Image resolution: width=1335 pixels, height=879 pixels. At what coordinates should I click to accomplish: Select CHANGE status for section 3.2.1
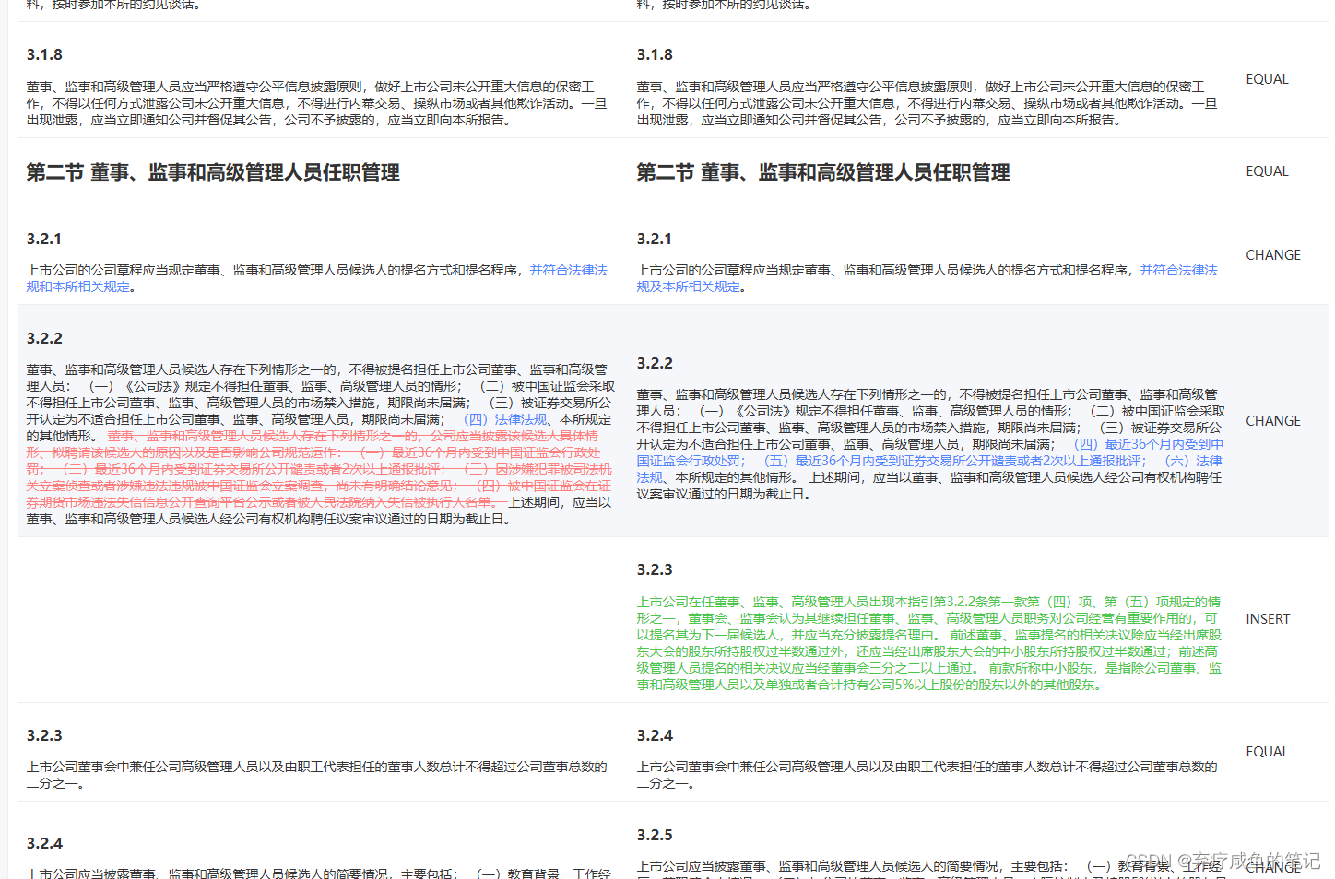pyautogui.click(x=1273, y=255)
